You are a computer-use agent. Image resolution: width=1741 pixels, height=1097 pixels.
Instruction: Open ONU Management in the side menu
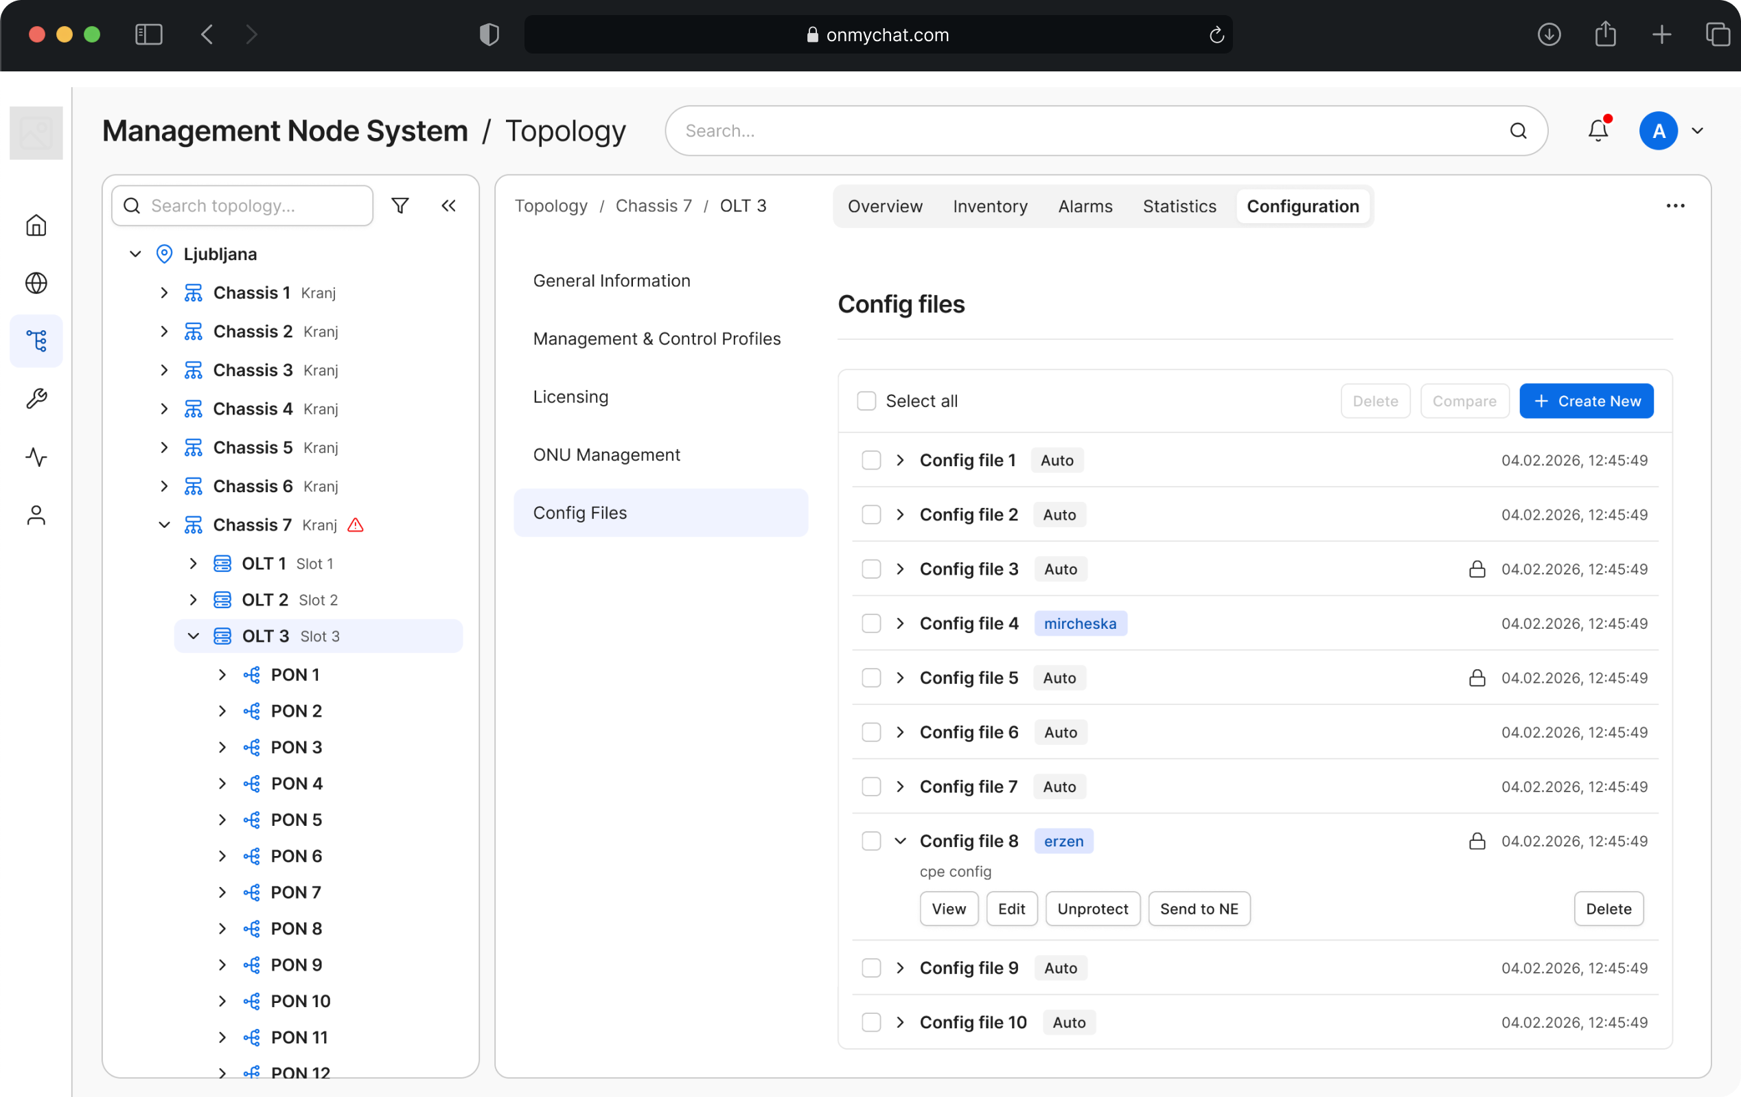pyautogui.click(x=606, y=455)
